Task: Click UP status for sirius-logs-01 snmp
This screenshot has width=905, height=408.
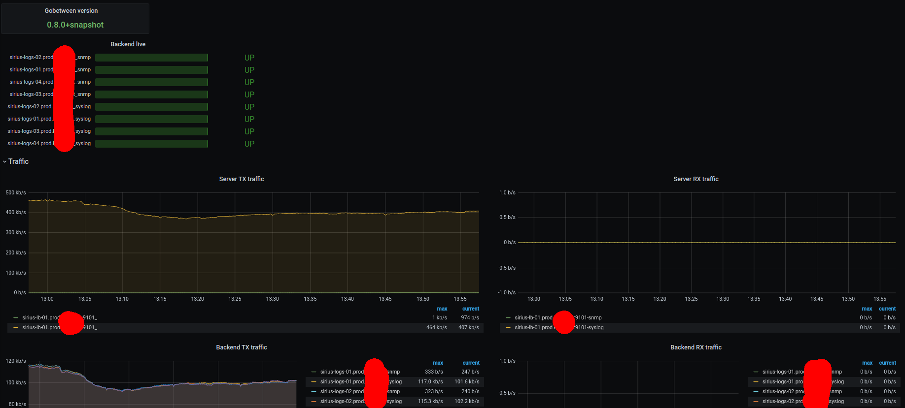Action: click(249, 70)
